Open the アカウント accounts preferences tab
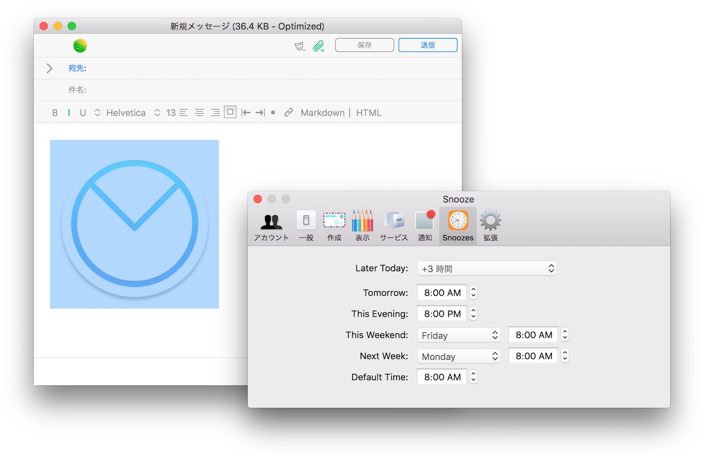 pyautogui.click(x=272, y=226)
